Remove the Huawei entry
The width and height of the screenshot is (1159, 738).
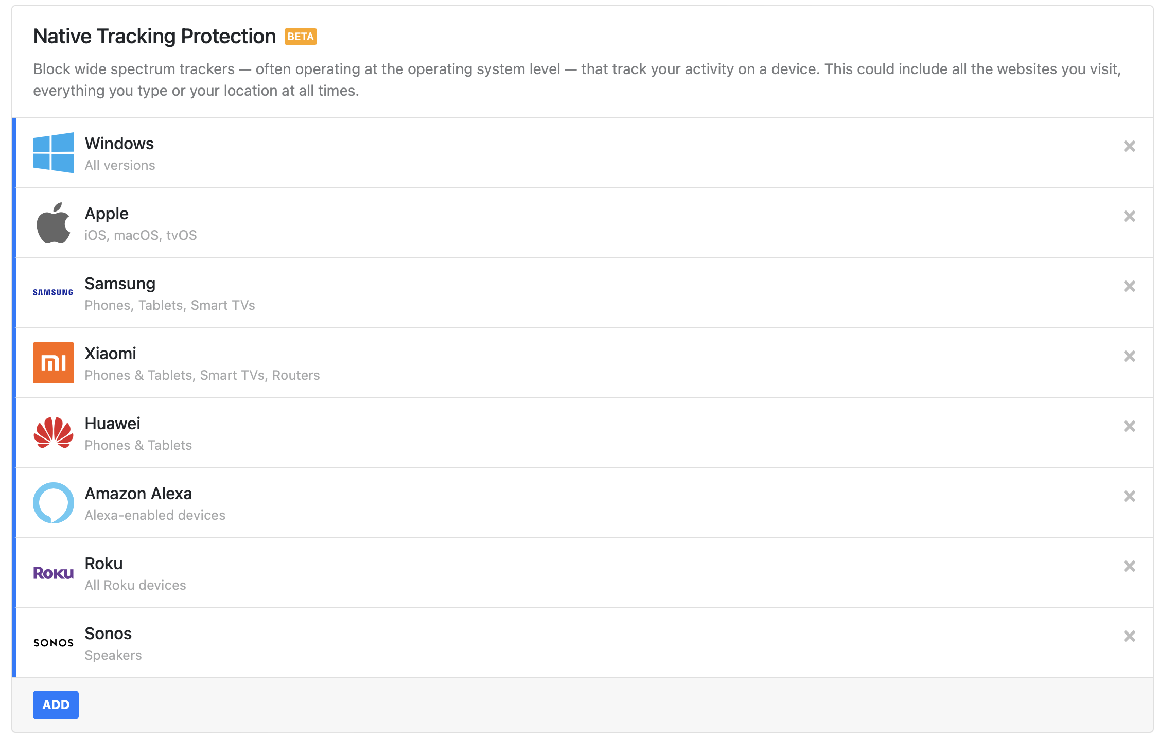(x=1129, y=426)
